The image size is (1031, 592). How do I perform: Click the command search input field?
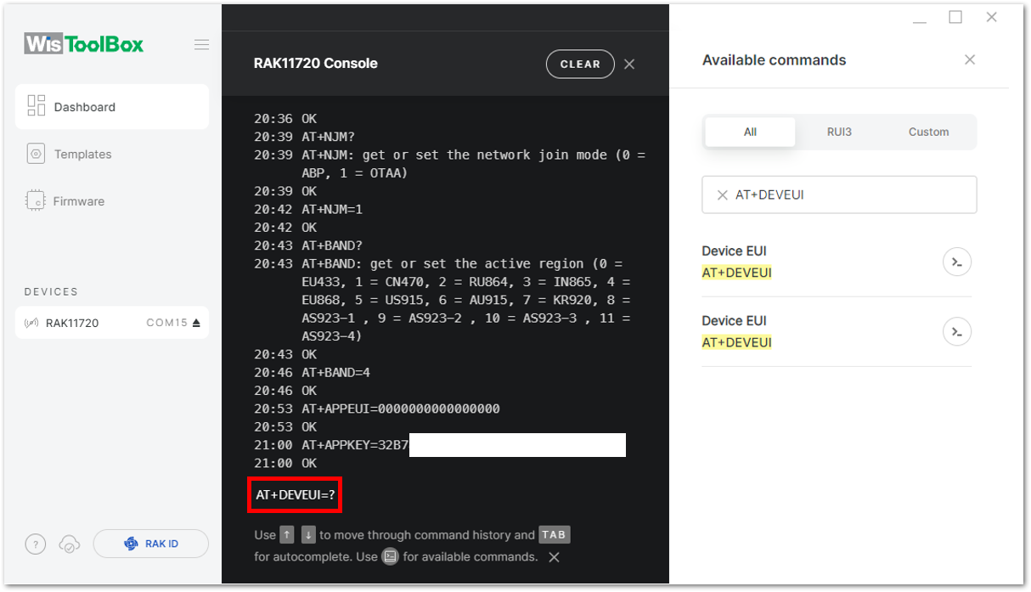point(839,195)
